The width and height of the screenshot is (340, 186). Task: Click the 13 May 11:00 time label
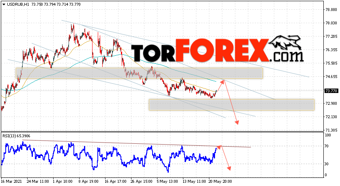(194, 181)
